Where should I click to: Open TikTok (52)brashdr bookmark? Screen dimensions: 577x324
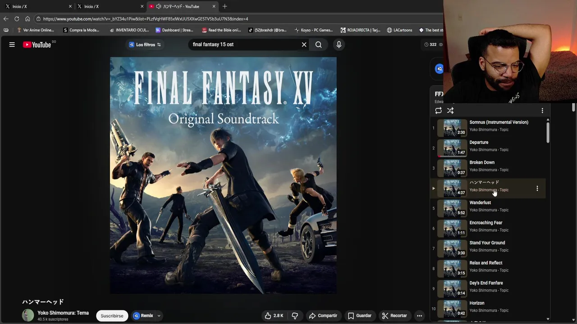point(267,30)
